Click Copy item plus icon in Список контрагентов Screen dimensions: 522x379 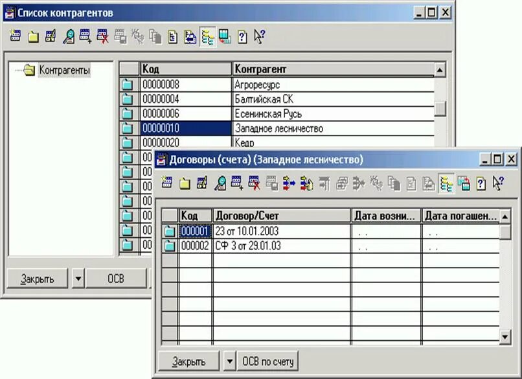pyautogui.click(x=85, y=36)
